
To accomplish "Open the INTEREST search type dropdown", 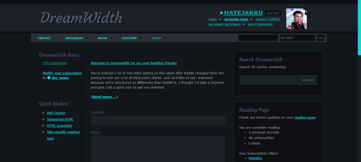I will coord(298,38).
